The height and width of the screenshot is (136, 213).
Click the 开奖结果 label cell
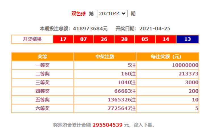tap(32, 39)
